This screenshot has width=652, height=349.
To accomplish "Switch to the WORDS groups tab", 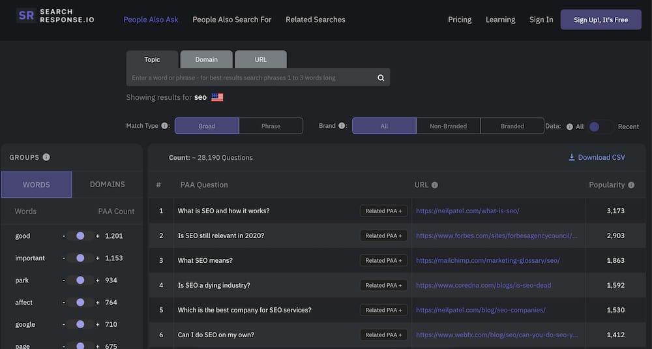I will click(x=36, y=185).
